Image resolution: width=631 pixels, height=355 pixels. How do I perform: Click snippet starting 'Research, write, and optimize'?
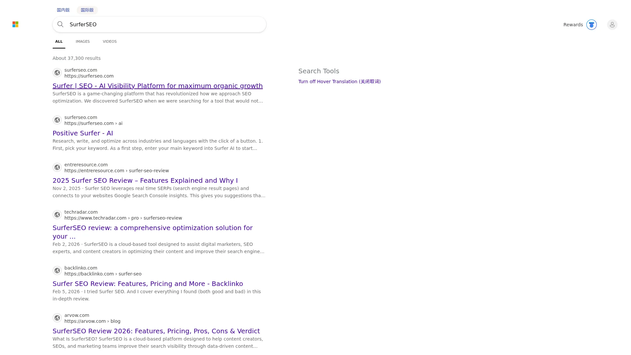[158, 145]
